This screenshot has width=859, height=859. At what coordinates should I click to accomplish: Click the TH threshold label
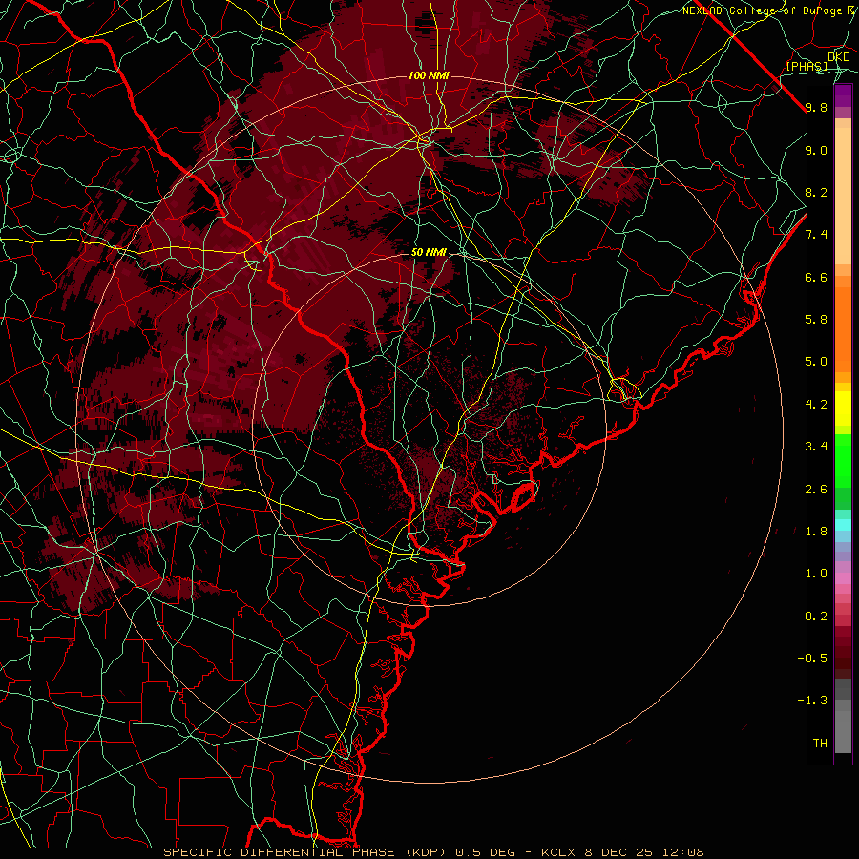pyautogui.click(x=820, y=744)
